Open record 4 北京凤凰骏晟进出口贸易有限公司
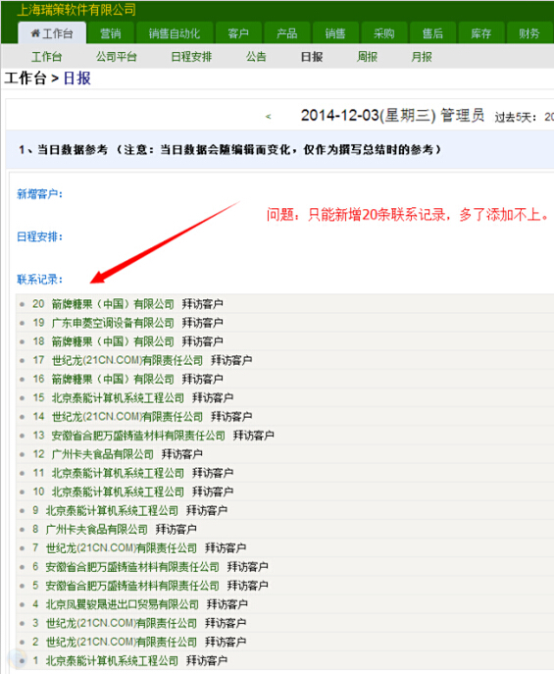The height and width of the screenshot is (674, 554). point(122,604)
